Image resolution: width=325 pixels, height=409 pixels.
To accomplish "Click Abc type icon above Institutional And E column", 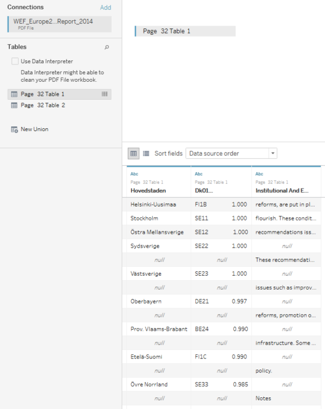I will (x=259, y=174).
